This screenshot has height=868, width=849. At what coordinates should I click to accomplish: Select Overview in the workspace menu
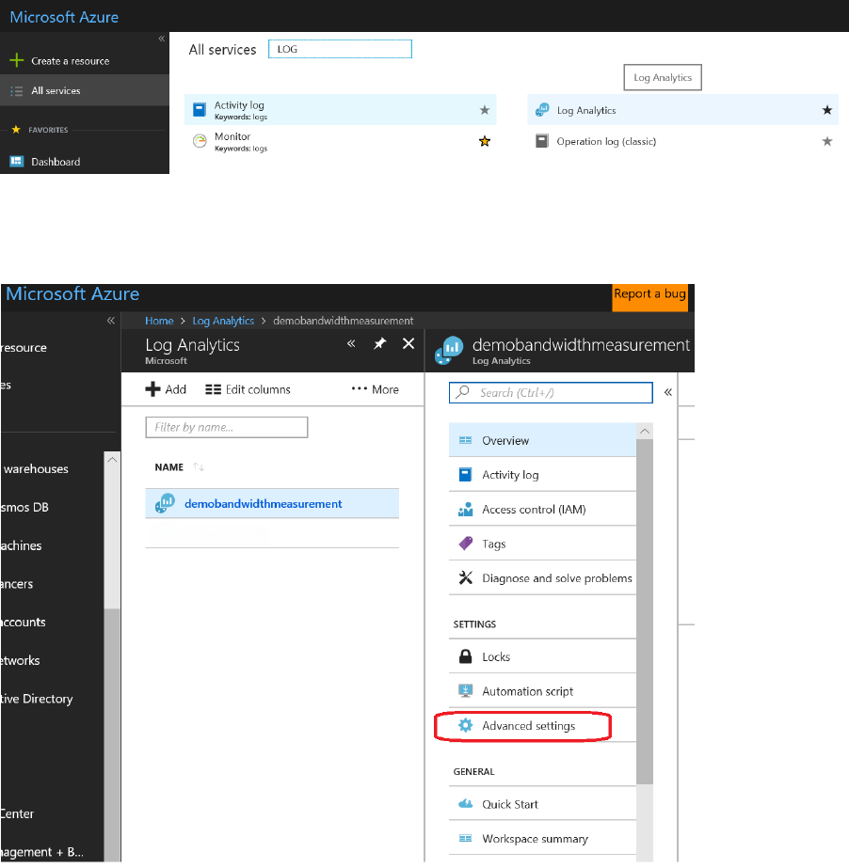(x=542, y=440)
